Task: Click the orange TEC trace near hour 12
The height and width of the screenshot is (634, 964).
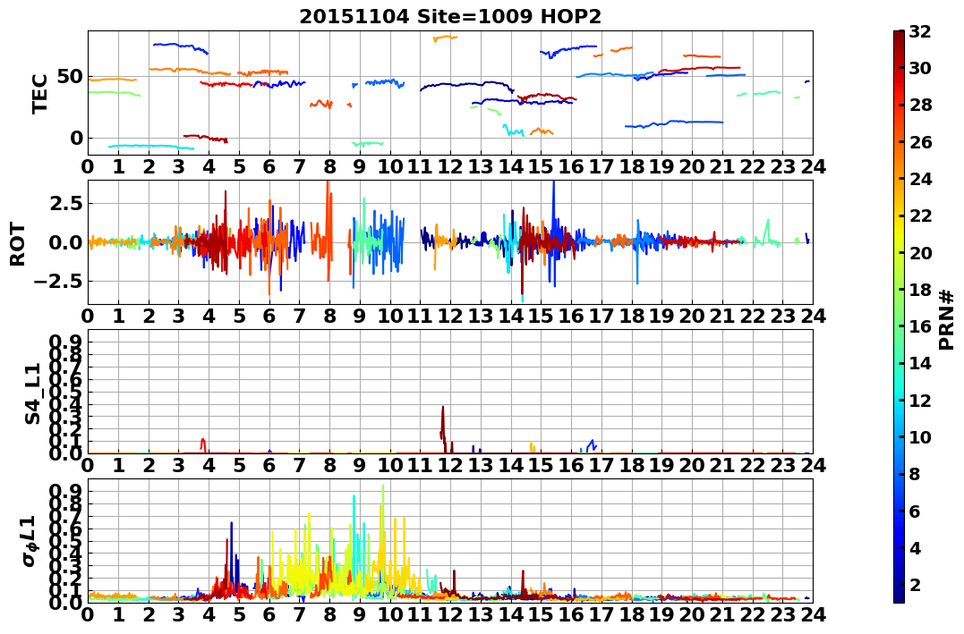Action: pyautogui.click(x=445, y=38)
